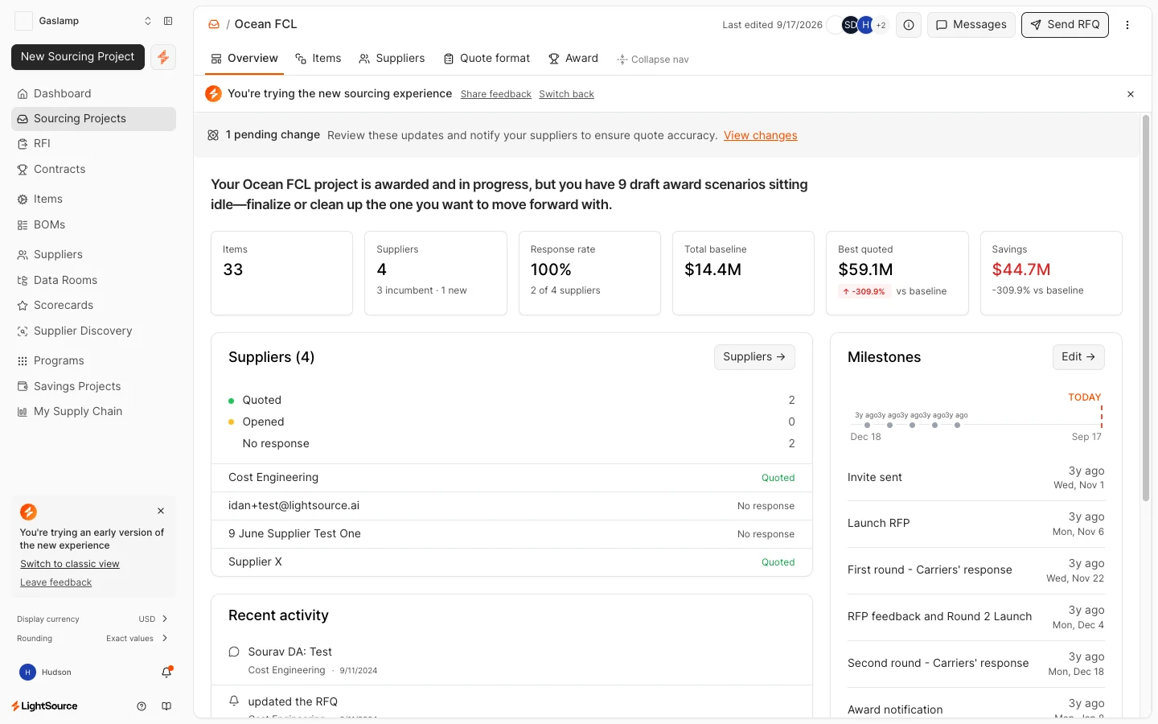Expand the Display currency USD selector
This screenshot has height=724, width=1158.
click(x=92, y=619)
